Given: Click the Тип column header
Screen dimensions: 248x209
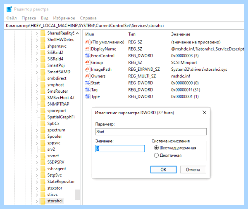Looking at the screenshot, I should pos(132,34).
